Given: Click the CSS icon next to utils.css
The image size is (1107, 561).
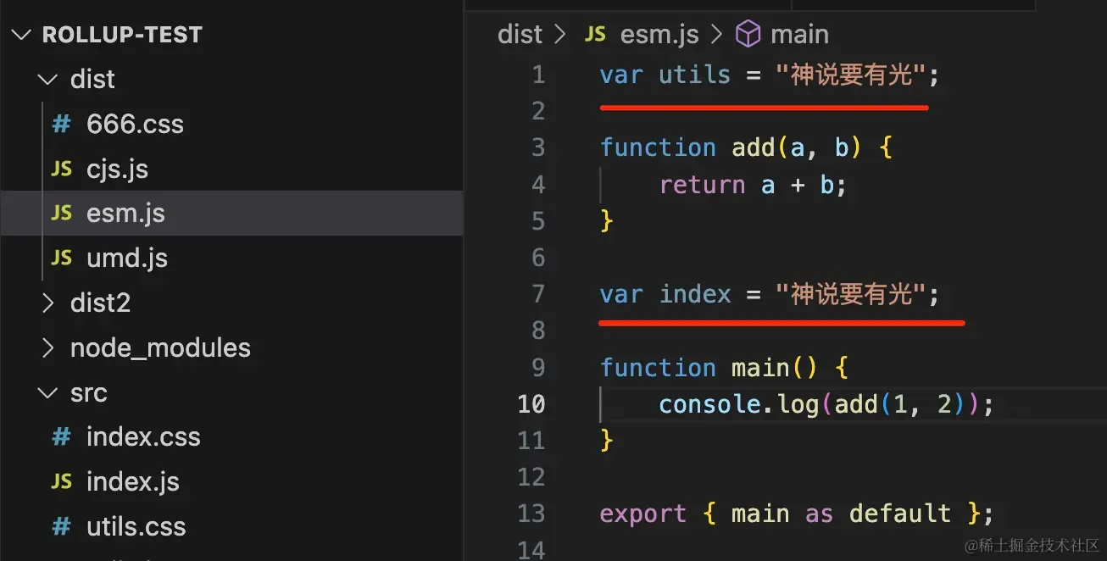Looking at the screenshot, I should click(61, 526).
